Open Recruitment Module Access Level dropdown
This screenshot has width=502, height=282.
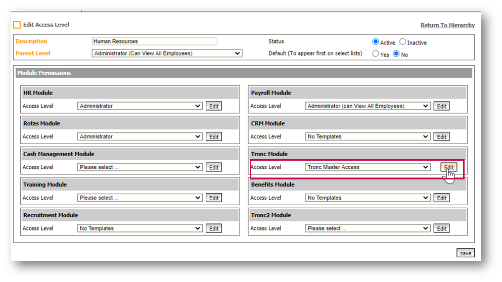[140, 228]
